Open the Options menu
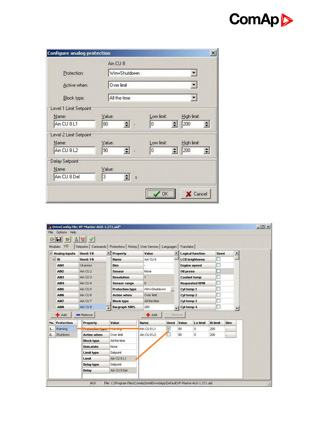Screen dimensions: 317x448 (61, 232)
